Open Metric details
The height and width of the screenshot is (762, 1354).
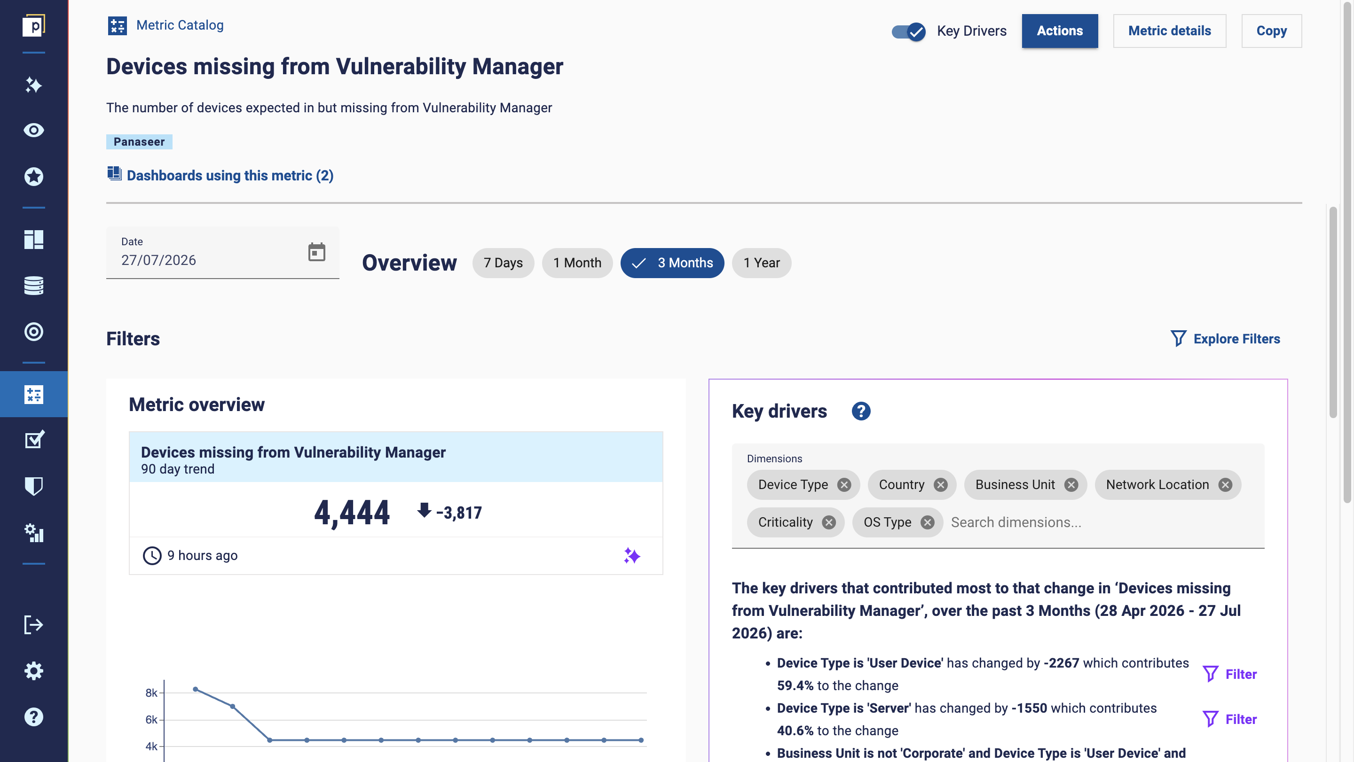(x=1170, y=31)
